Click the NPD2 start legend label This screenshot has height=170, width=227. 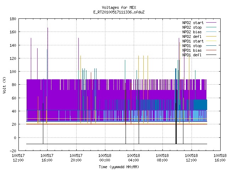pos(193,23)
